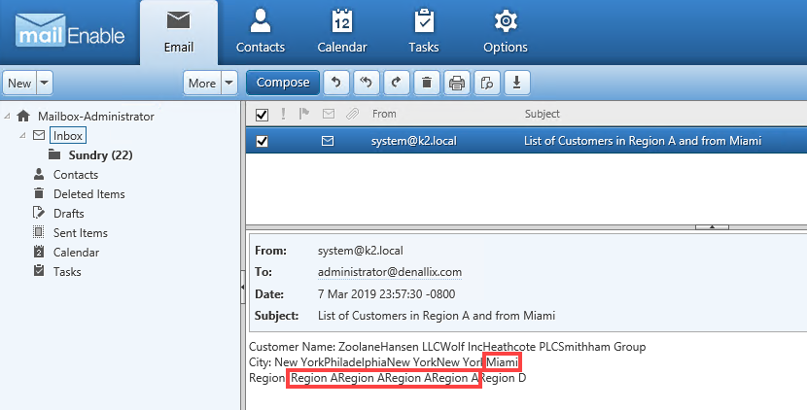Screen dimensions: 807x410
Task: Click the Inbox envelope icon in tree
Action: (x=39, y=135)
